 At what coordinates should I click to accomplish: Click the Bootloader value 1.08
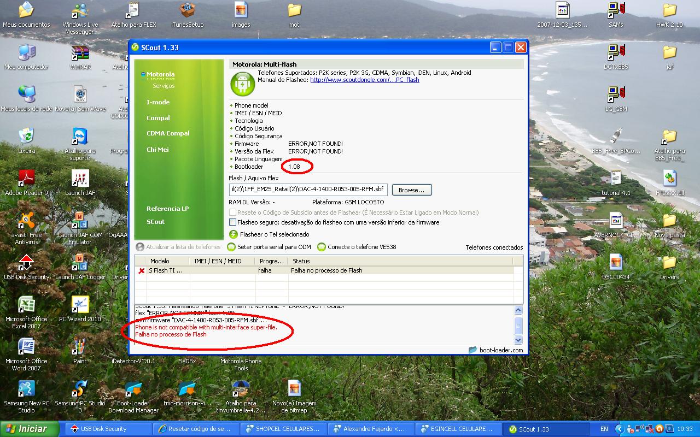(294, 167)
